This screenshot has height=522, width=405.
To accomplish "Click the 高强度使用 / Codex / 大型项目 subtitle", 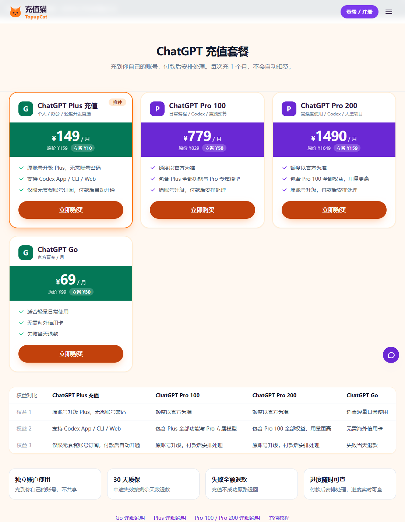I will [331, 114].
